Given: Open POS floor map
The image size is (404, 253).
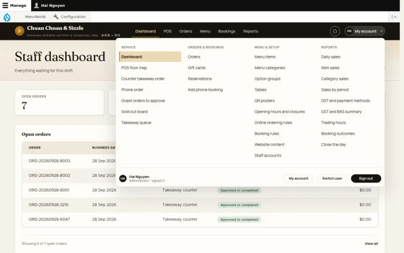Looking at the screenshot, I should [x=134, y=68].
